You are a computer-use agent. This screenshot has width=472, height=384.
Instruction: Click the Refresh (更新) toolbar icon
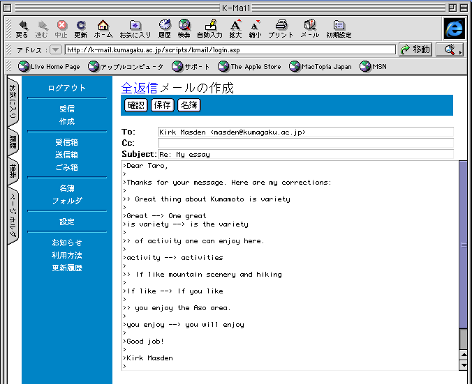coord(81,29)
